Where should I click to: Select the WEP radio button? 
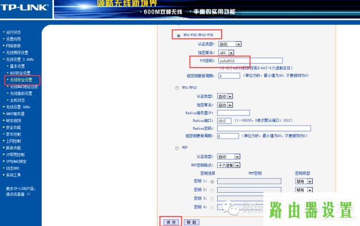tap(177, 148)
